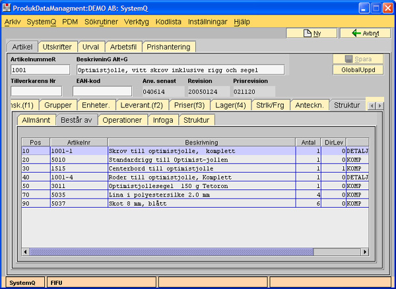Click the table's horizontal scrollbar thumb
This screenshot has width=396, height=289.
coord(171,251)
